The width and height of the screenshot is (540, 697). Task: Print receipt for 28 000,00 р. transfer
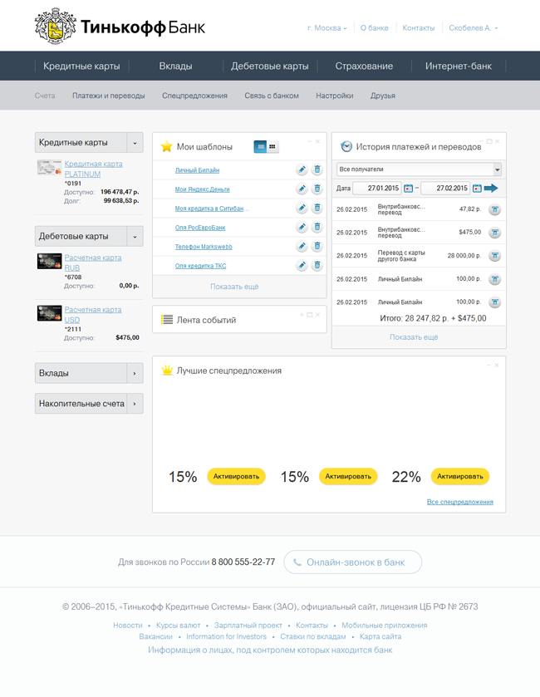[x=494, y=256]
